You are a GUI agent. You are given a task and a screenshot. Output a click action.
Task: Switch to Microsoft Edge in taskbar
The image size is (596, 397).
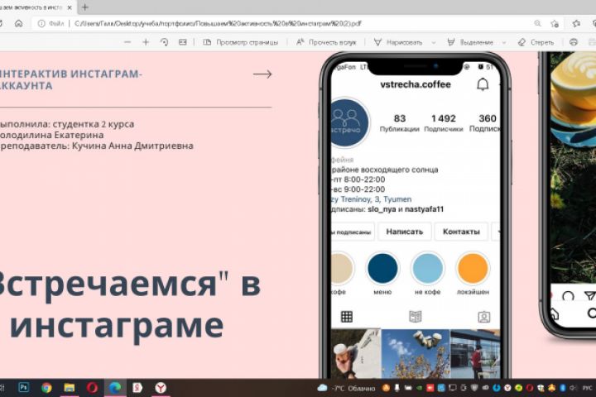(x=115, y=388)
